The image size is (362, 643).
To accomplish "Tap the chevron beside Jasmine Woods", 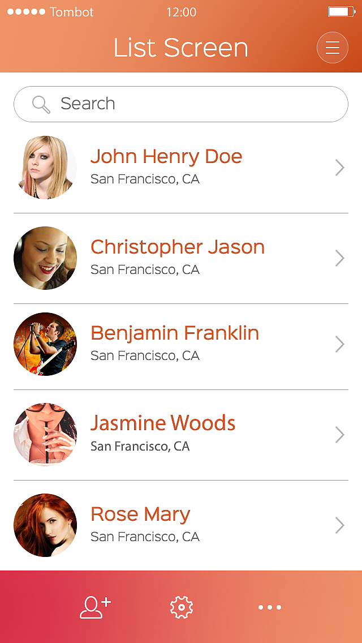I will (339, 435).
